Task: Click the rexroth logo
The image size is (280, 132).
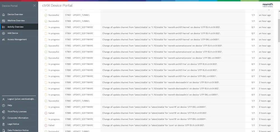Action: 268,5
